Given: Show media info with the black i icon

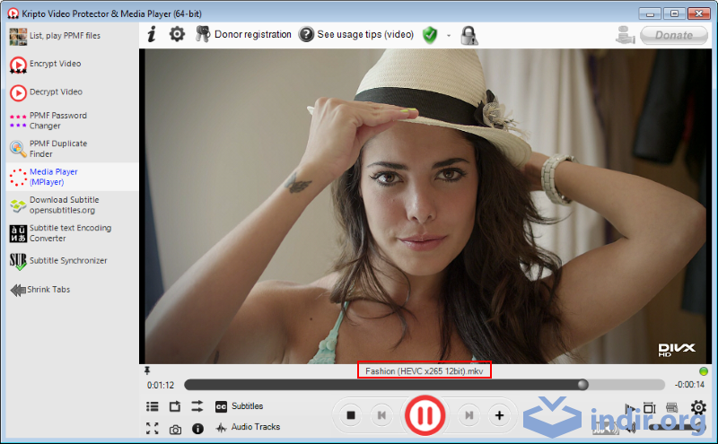Looking at the screenshot, I should pos(197,429).
